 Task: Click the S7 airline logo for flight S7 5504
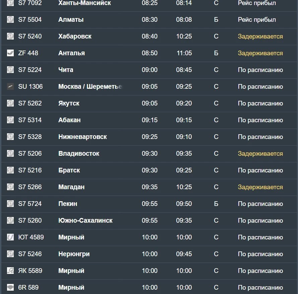coord(10,19)
